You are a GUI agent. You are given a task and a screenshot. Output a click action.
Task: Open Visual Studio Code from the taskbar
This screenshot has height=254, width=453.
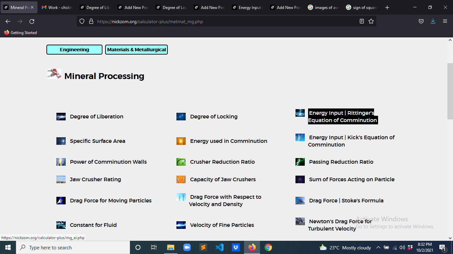220,247
